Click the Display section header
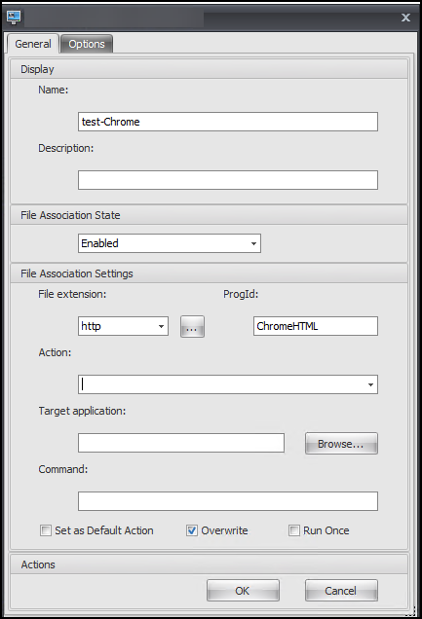This screenshot has height=619, width=422. pos(209,69)
